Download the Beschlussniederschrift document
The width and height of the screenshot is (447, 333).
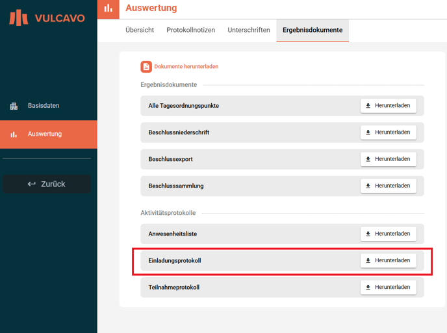tap(389, 132)
